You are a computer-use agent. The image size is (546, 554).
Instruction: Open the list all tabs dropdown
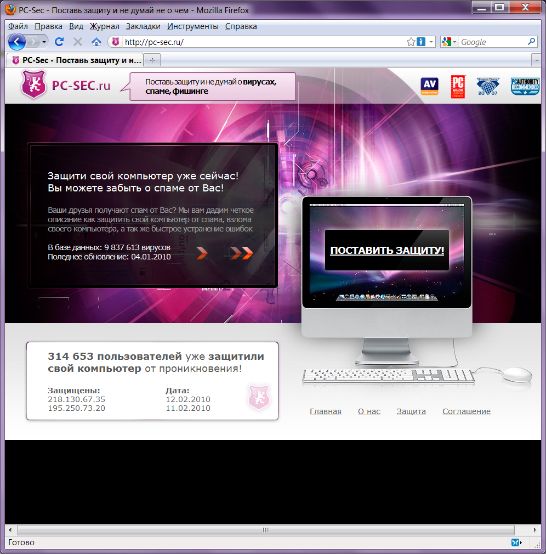click(537, 60)
